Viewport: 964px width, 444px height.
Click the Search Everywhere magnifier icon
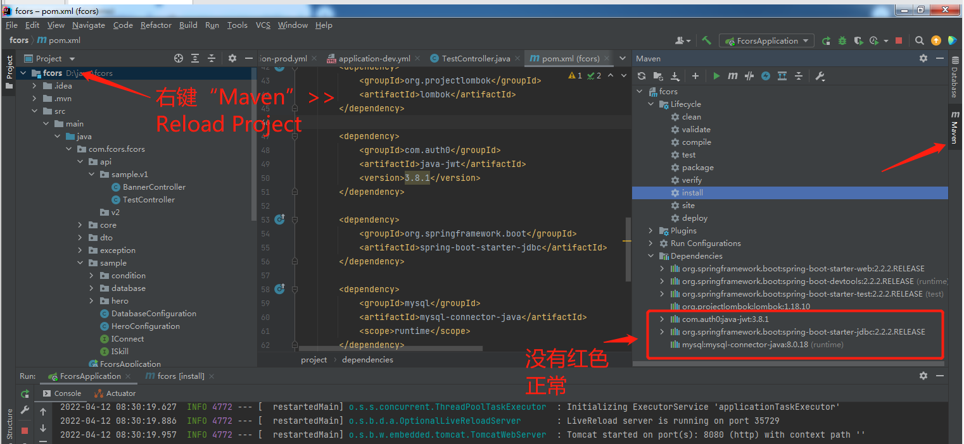(920, 40)
